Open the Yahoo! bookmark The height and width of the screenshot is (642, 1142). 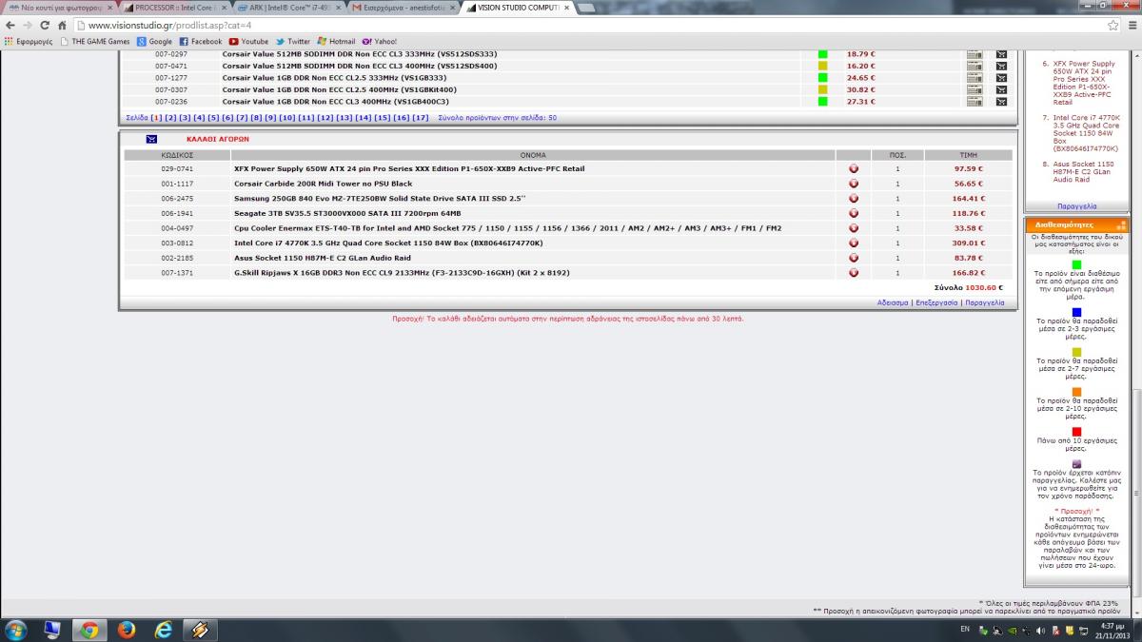tap(380, 42)
